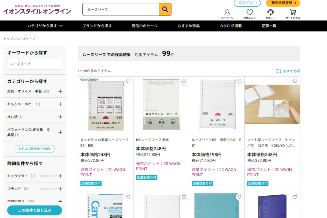The height and width of the screenshot is (218, 327).
Task: Open カテゴリから探す dropdown menu
Action: click(x=45, y=26)
